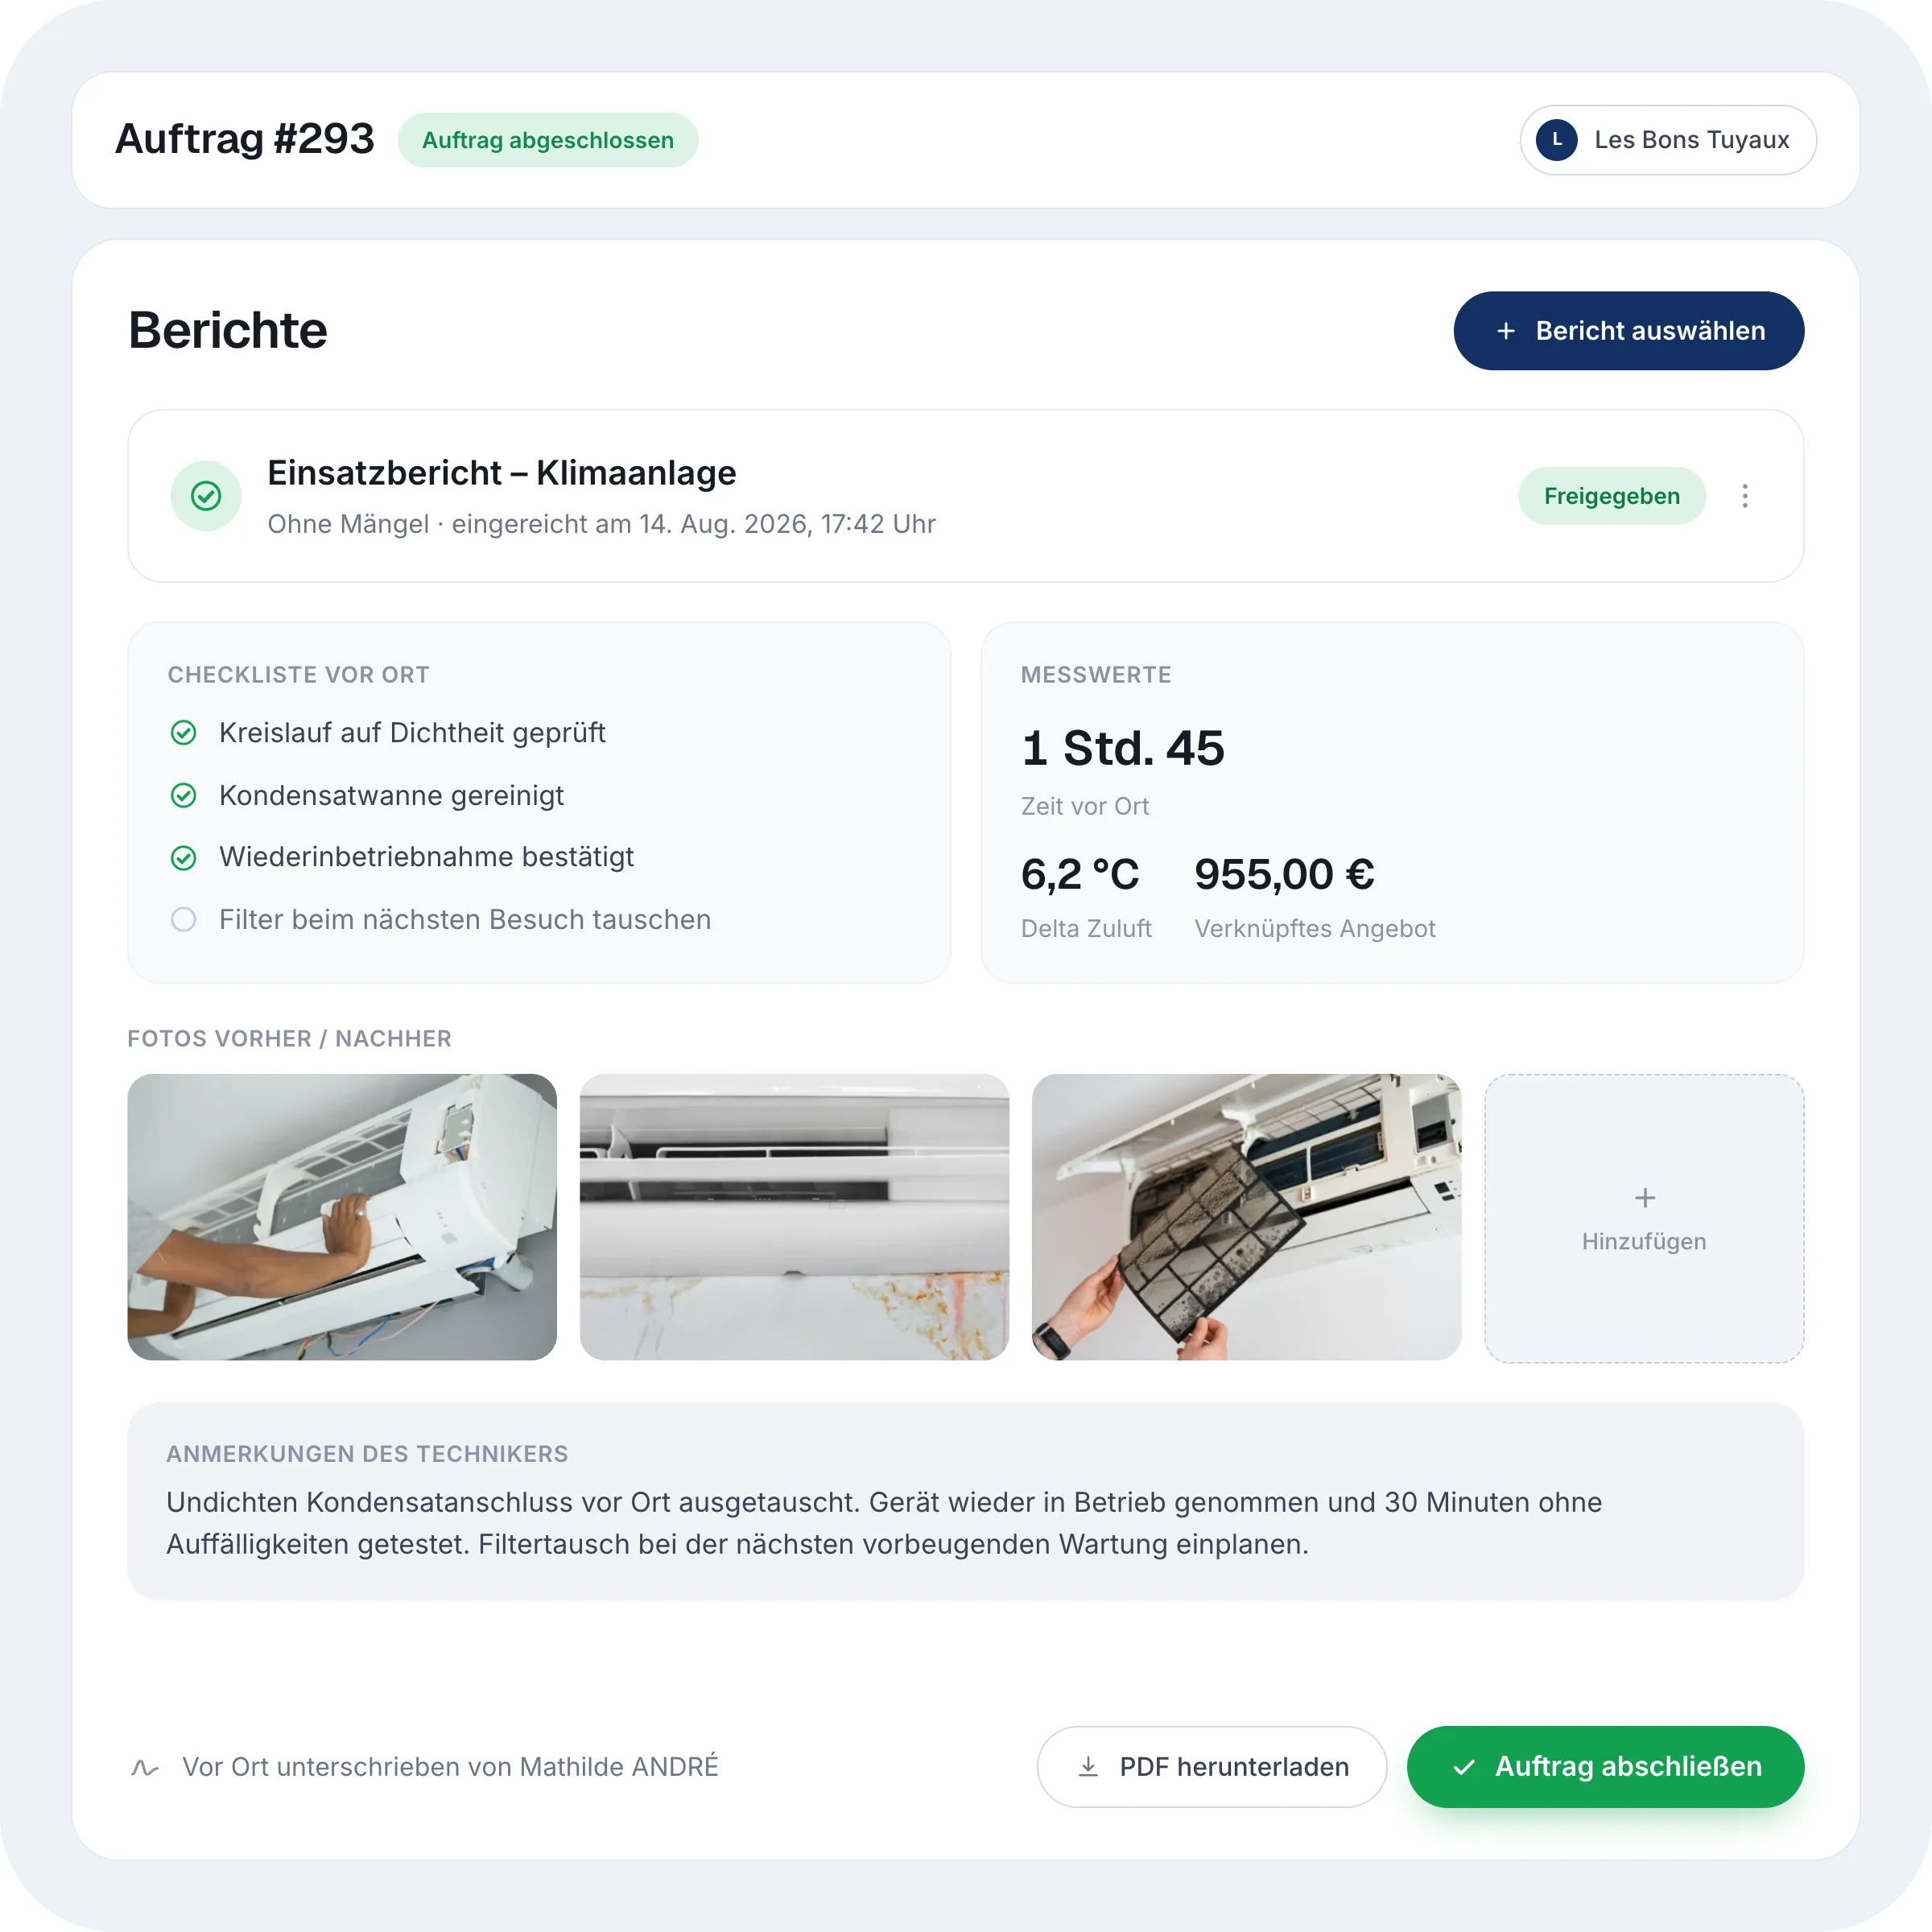View the middle photo of the closed AC unit
Screen dimensions: 1932x1932
click(x=794, y=1217)
